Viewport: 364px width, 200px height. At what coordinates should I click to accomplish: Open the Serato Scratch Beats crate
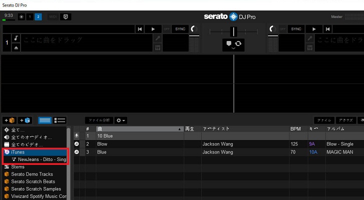35,181
